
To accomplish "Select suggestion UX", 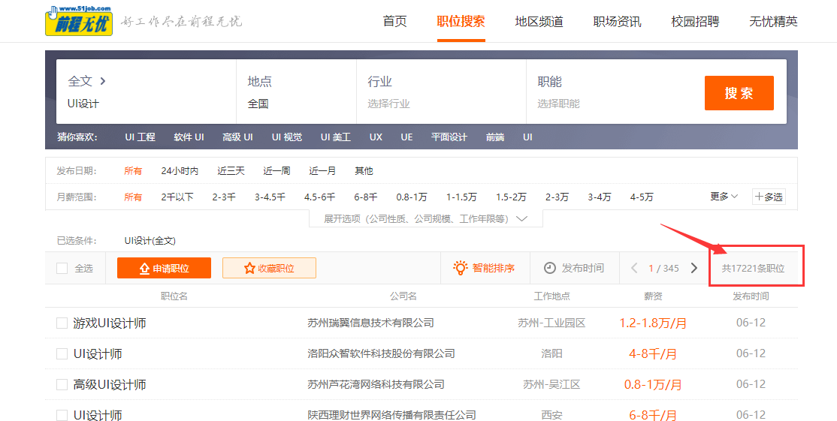I will pyautogui.click(x=376, y=137).
